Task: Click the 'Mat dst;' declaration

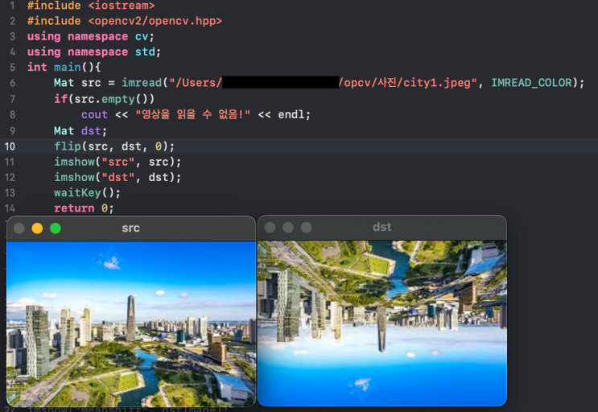Action: tap(80, 131)
